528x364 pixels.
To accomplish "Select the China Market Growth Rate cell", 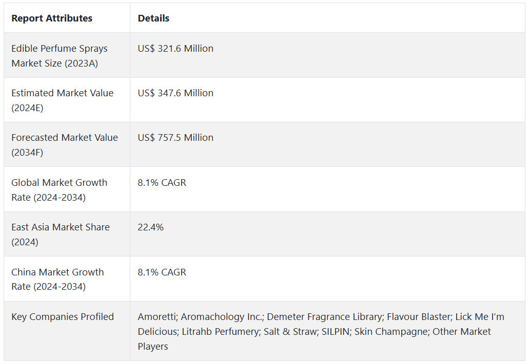I will pos(57,280).
